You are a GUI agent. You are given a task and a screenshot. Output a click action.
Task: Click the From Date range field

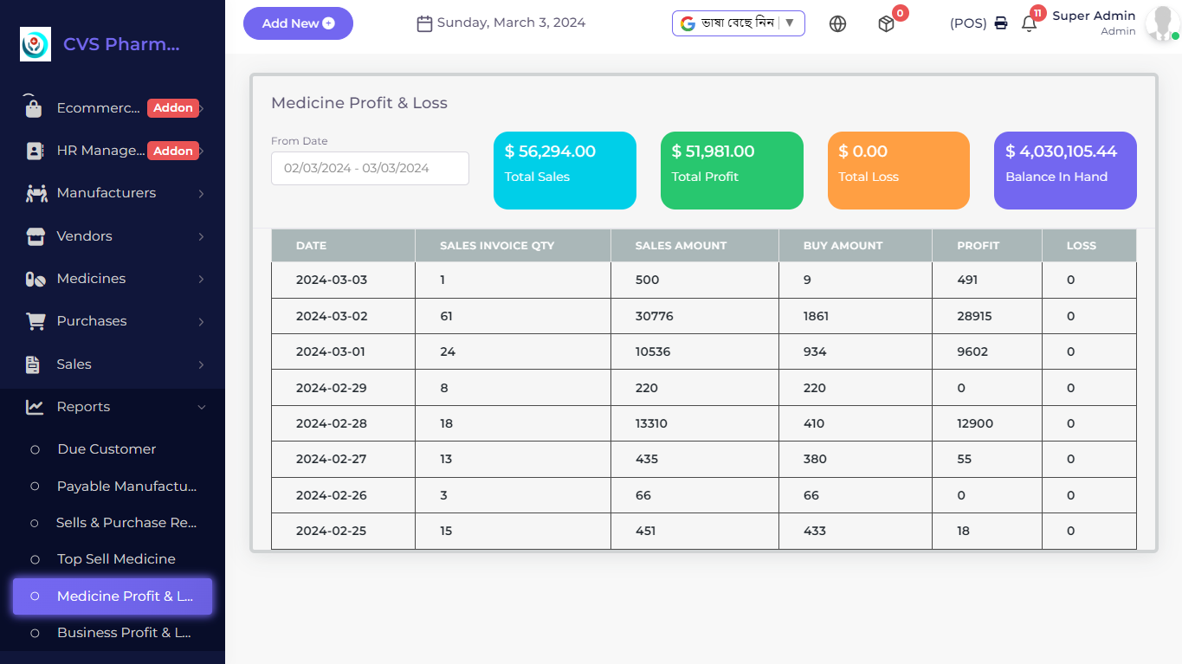(x=370, y=168)
